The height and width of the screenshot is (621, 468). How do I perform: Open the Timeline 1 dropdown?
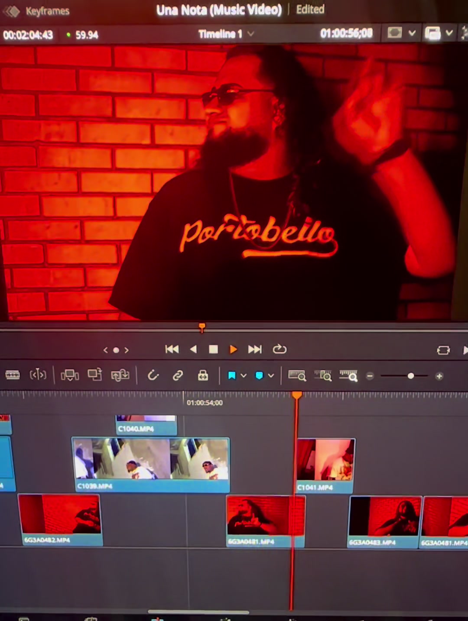[226, 34]
